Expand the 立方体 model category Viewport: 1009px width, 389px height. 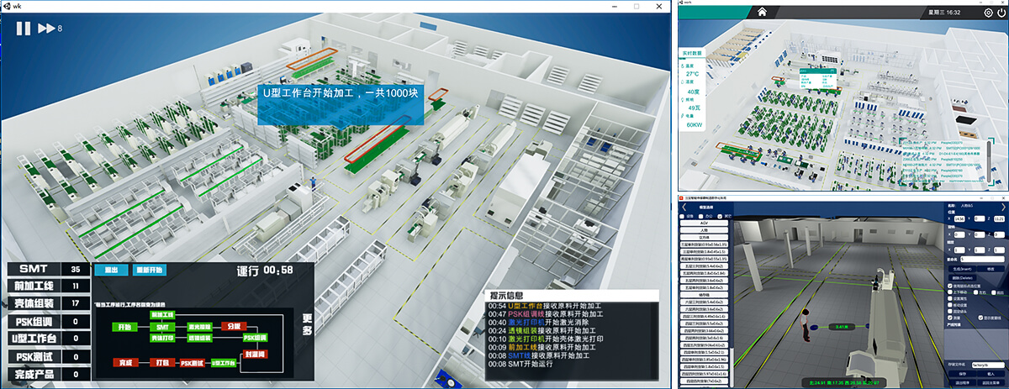pyautogui.click(x=706, y=237)
